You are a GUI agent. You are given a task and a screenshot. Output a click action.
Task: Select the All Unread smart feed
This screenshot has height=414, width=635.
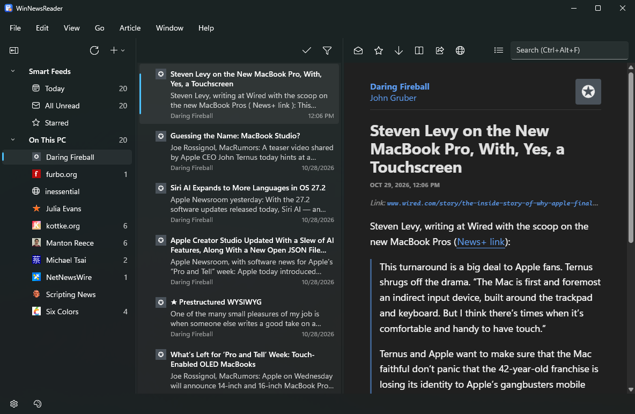67,106
